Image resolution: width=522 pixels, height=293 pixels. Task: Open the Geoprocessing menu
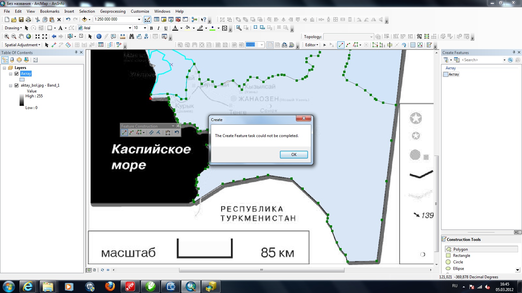[113, 11]
